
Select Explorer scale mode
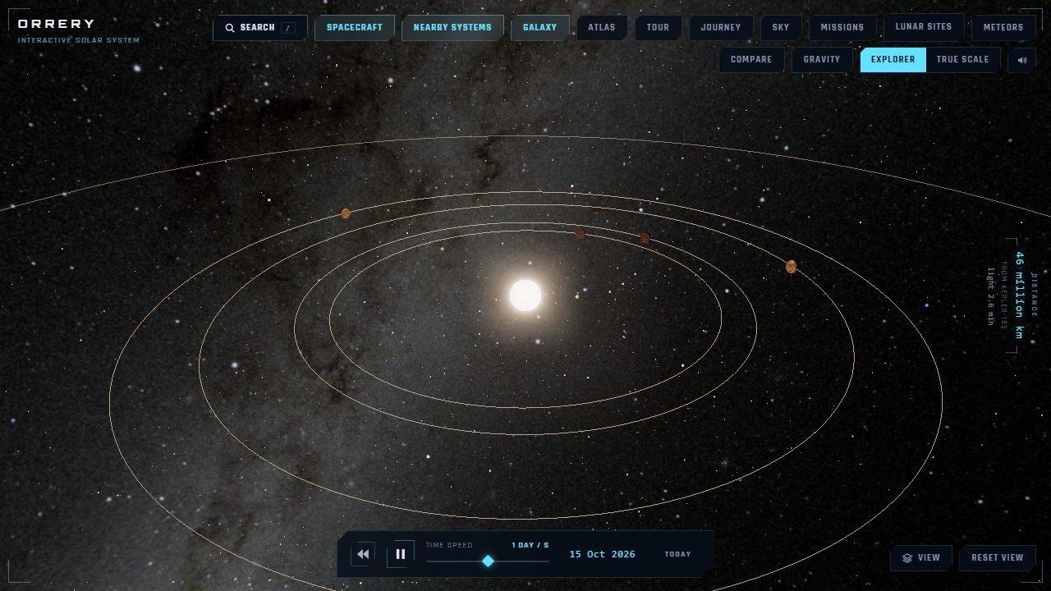pos(893,60)
